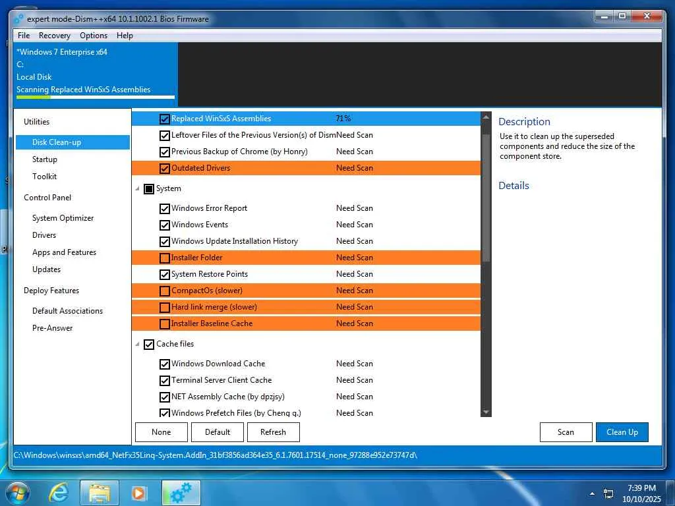Collapse the Cache files group arrow
Screen dimensions: 675x506
coord(137,344)
